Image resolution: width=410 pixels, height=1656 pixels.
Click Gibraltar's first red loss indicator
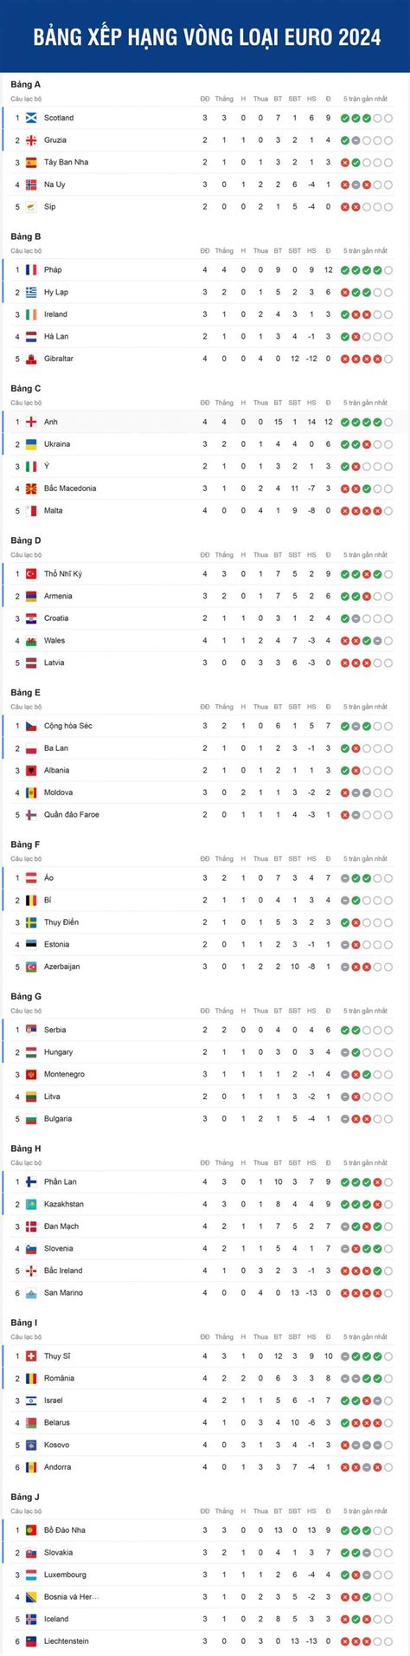[345, 359]
